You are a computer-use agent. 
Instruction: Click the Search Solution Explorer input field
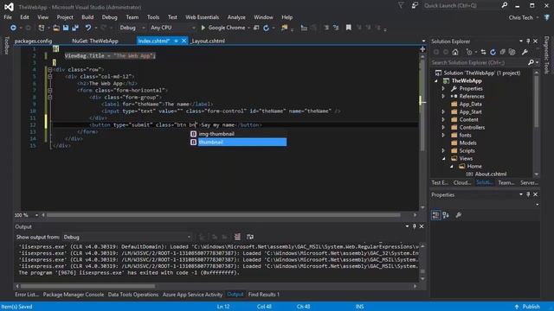click(x=479, y=62)
